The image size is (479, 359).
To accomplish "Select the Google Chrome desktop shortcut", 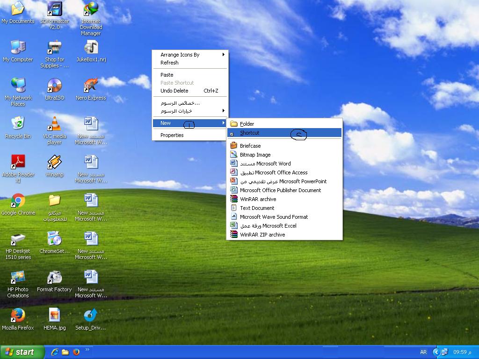I will (x=18, y=204).
